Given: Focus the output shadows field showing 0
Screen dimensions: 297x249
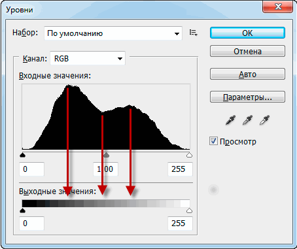Looking at the screenshot, I should point(32,224).
